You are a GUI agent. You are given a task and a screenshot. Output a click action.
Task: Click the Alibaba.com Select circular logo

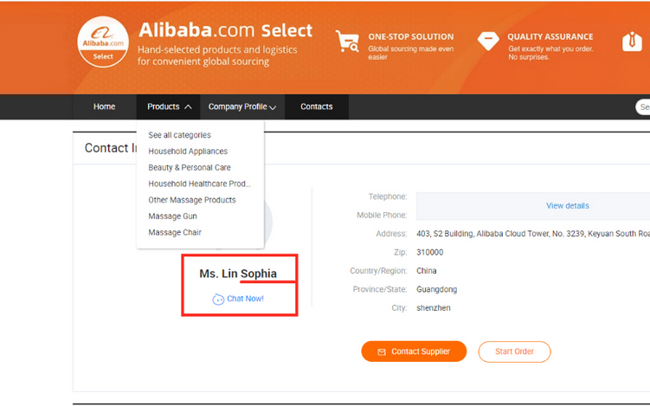click(x=103, y=42)
